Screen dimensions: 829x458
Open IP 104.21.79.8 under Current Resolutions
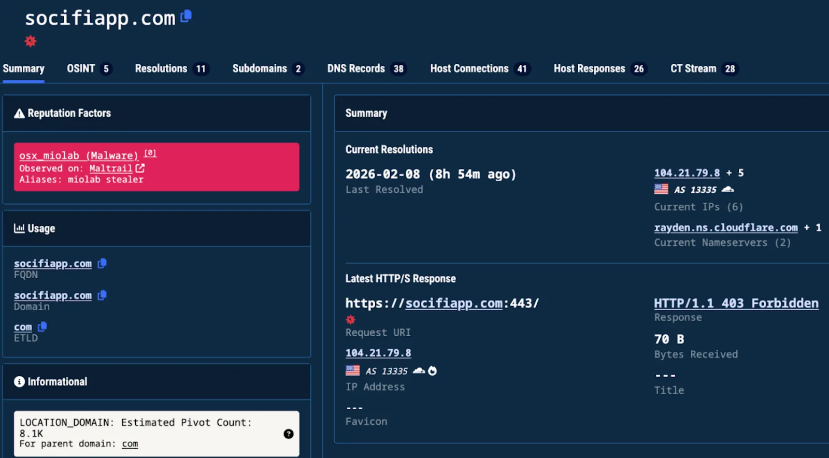click(x=687, y=173)
